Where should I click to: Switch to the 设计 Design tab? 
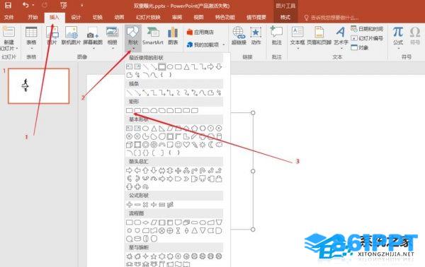[x=76, y=17]
